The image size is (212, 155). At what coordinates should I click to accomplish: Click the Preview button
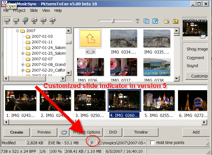click(x=44, y=132)
